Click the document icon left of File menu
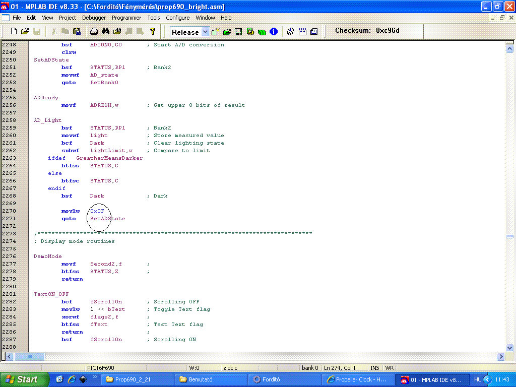516x387 pixels. [x=6, y=18]
